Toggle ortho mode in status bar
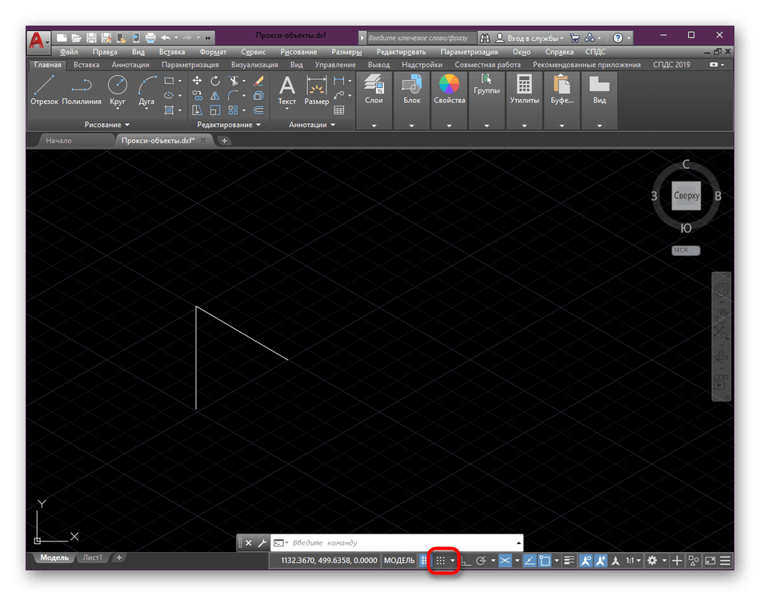760x596 pixels. coord(466,561)
